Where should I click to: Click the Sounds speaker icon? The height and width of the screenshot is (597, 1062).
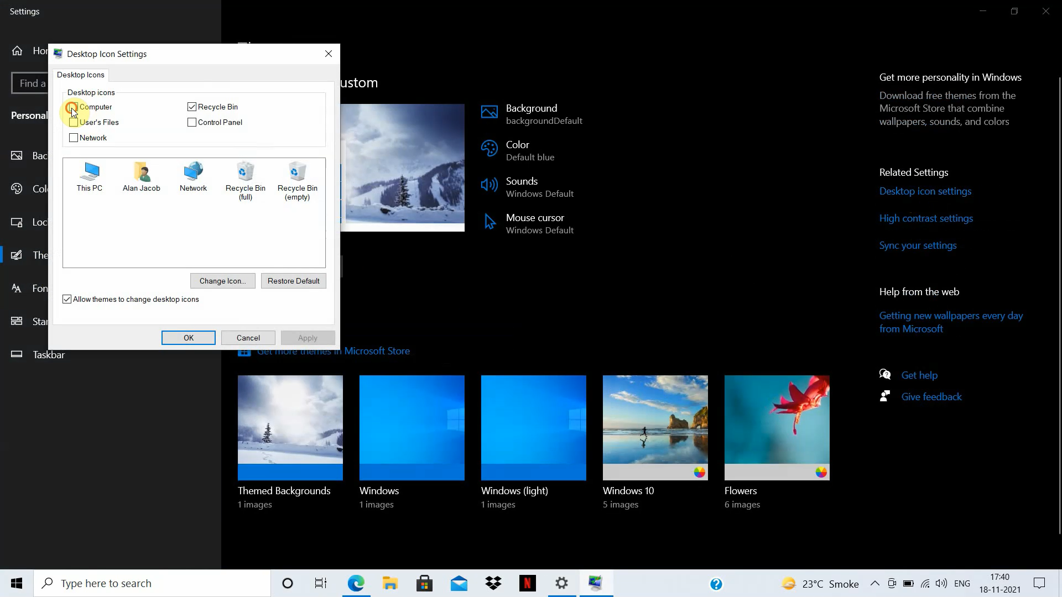[489, 185]
